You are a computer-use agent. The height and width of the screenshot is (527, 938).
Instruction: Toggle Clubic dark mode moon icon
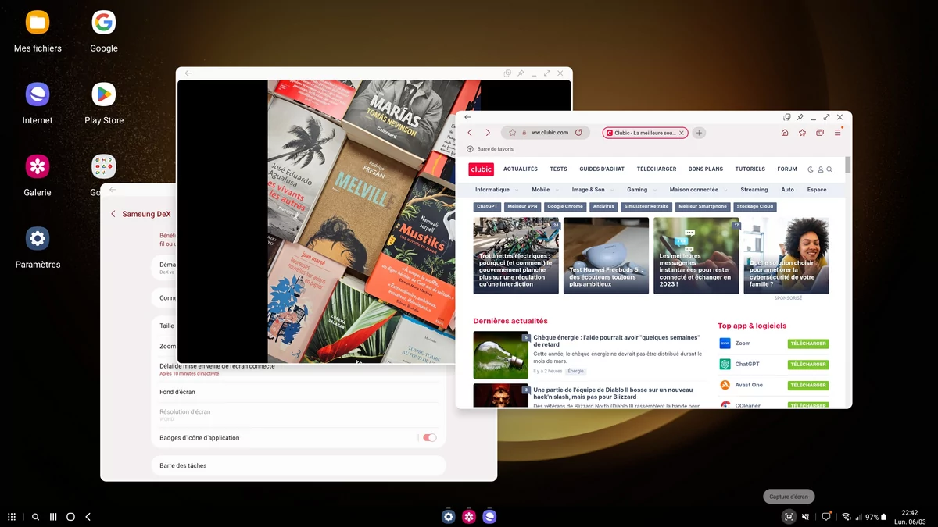point(811,169)
